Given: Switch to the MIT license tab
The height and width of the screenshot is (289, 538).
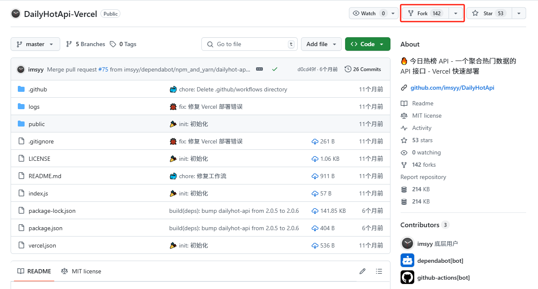Looking at the screenshot, I should [81, 271].
